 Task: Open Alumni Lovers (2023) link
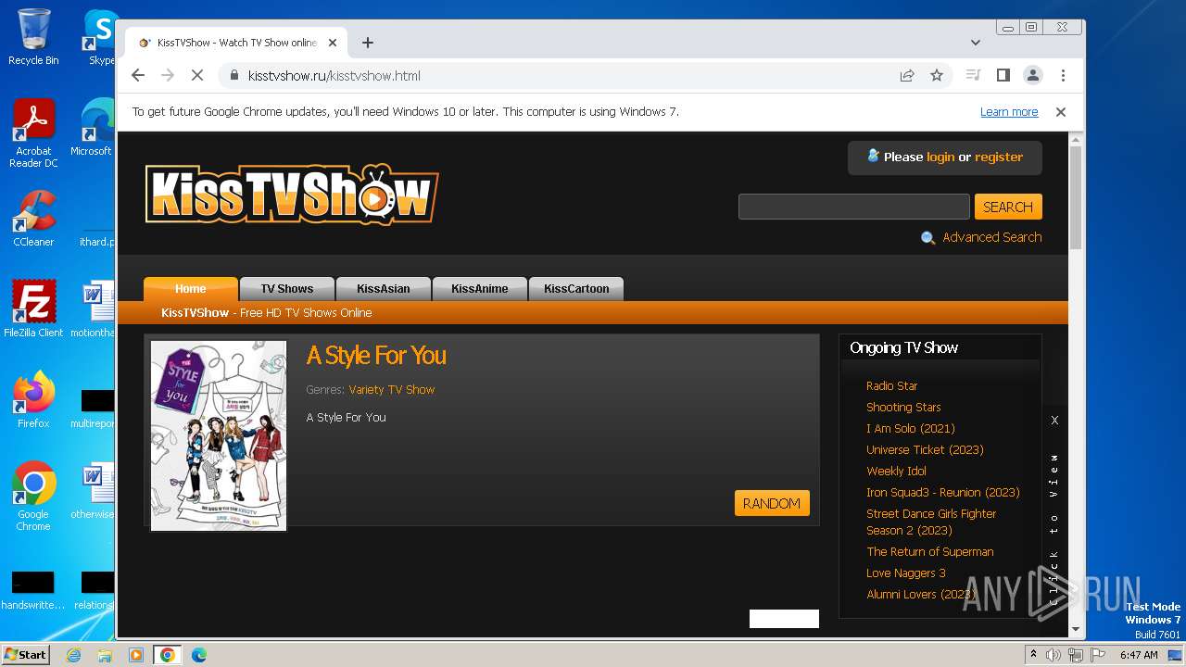click(x=921, y=594)
